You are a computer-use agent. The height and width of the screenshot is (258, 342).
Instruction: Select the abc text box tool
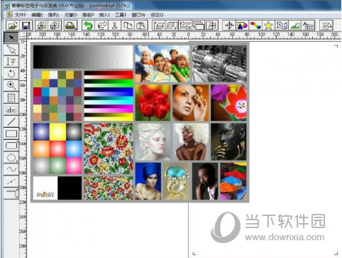tap(11, 109)
